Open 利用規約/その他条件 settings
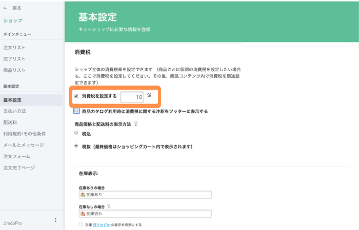The width and height of the screenshot is (359, 230). point(25,134)
